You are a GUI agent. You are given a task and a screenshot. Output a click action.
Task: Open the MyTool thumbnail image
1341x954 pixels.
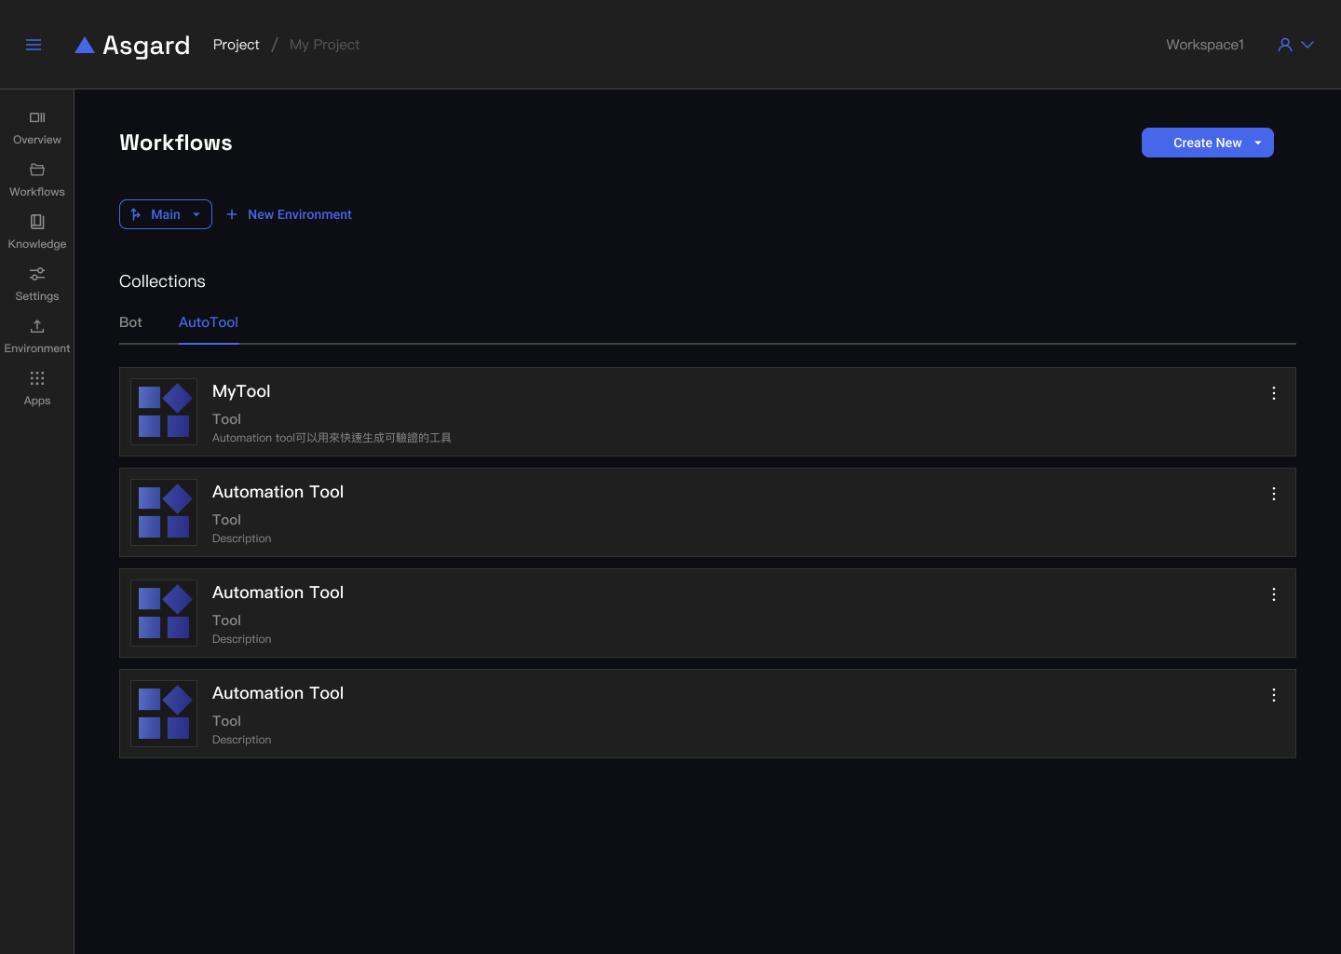[x=164, y=412]
